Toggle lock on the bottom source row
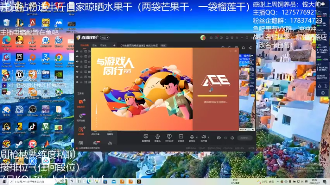Viewport: 330px width, 185px height. click(x=81, y=82)
